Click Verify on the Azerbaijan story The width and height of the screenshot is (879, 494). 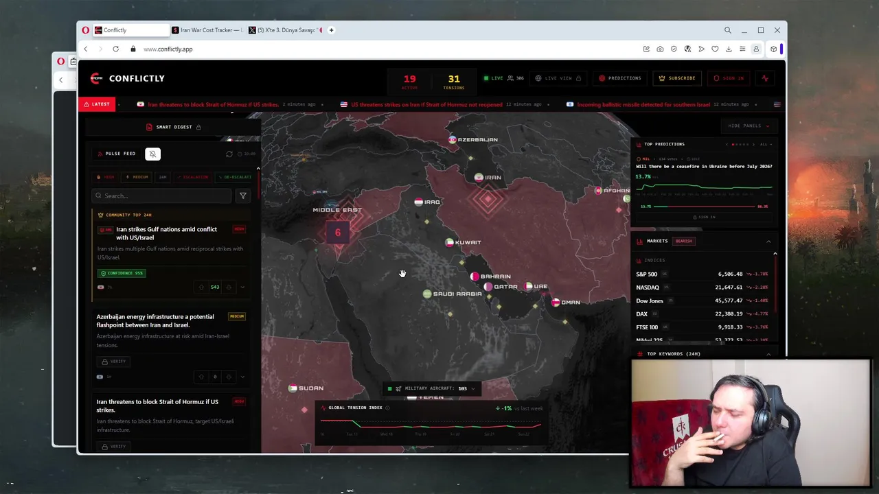[x=114, y=361]
